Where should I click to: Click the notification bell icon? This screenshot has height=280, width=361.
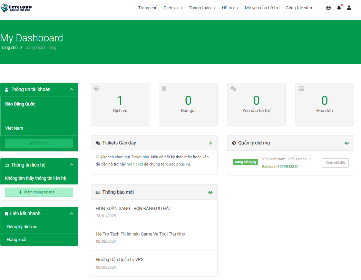click(x=339, y=8)
